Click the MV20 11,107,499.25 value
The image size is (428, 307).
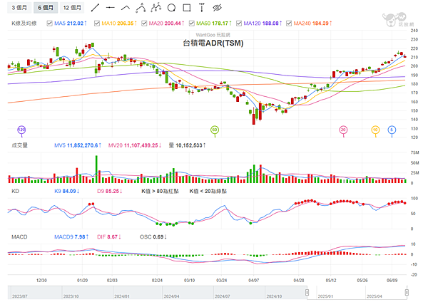point(135,145)
